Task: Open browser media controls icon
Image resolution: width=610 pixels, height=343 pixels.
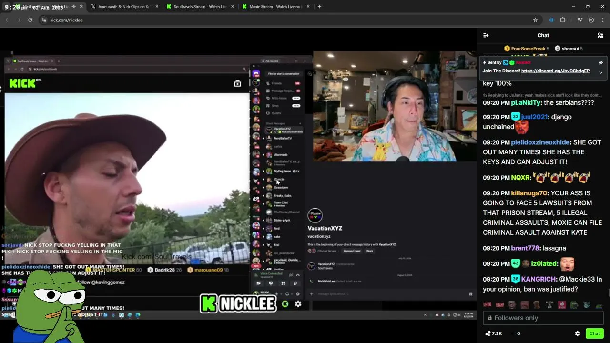Action: click(x=579, y=20)
